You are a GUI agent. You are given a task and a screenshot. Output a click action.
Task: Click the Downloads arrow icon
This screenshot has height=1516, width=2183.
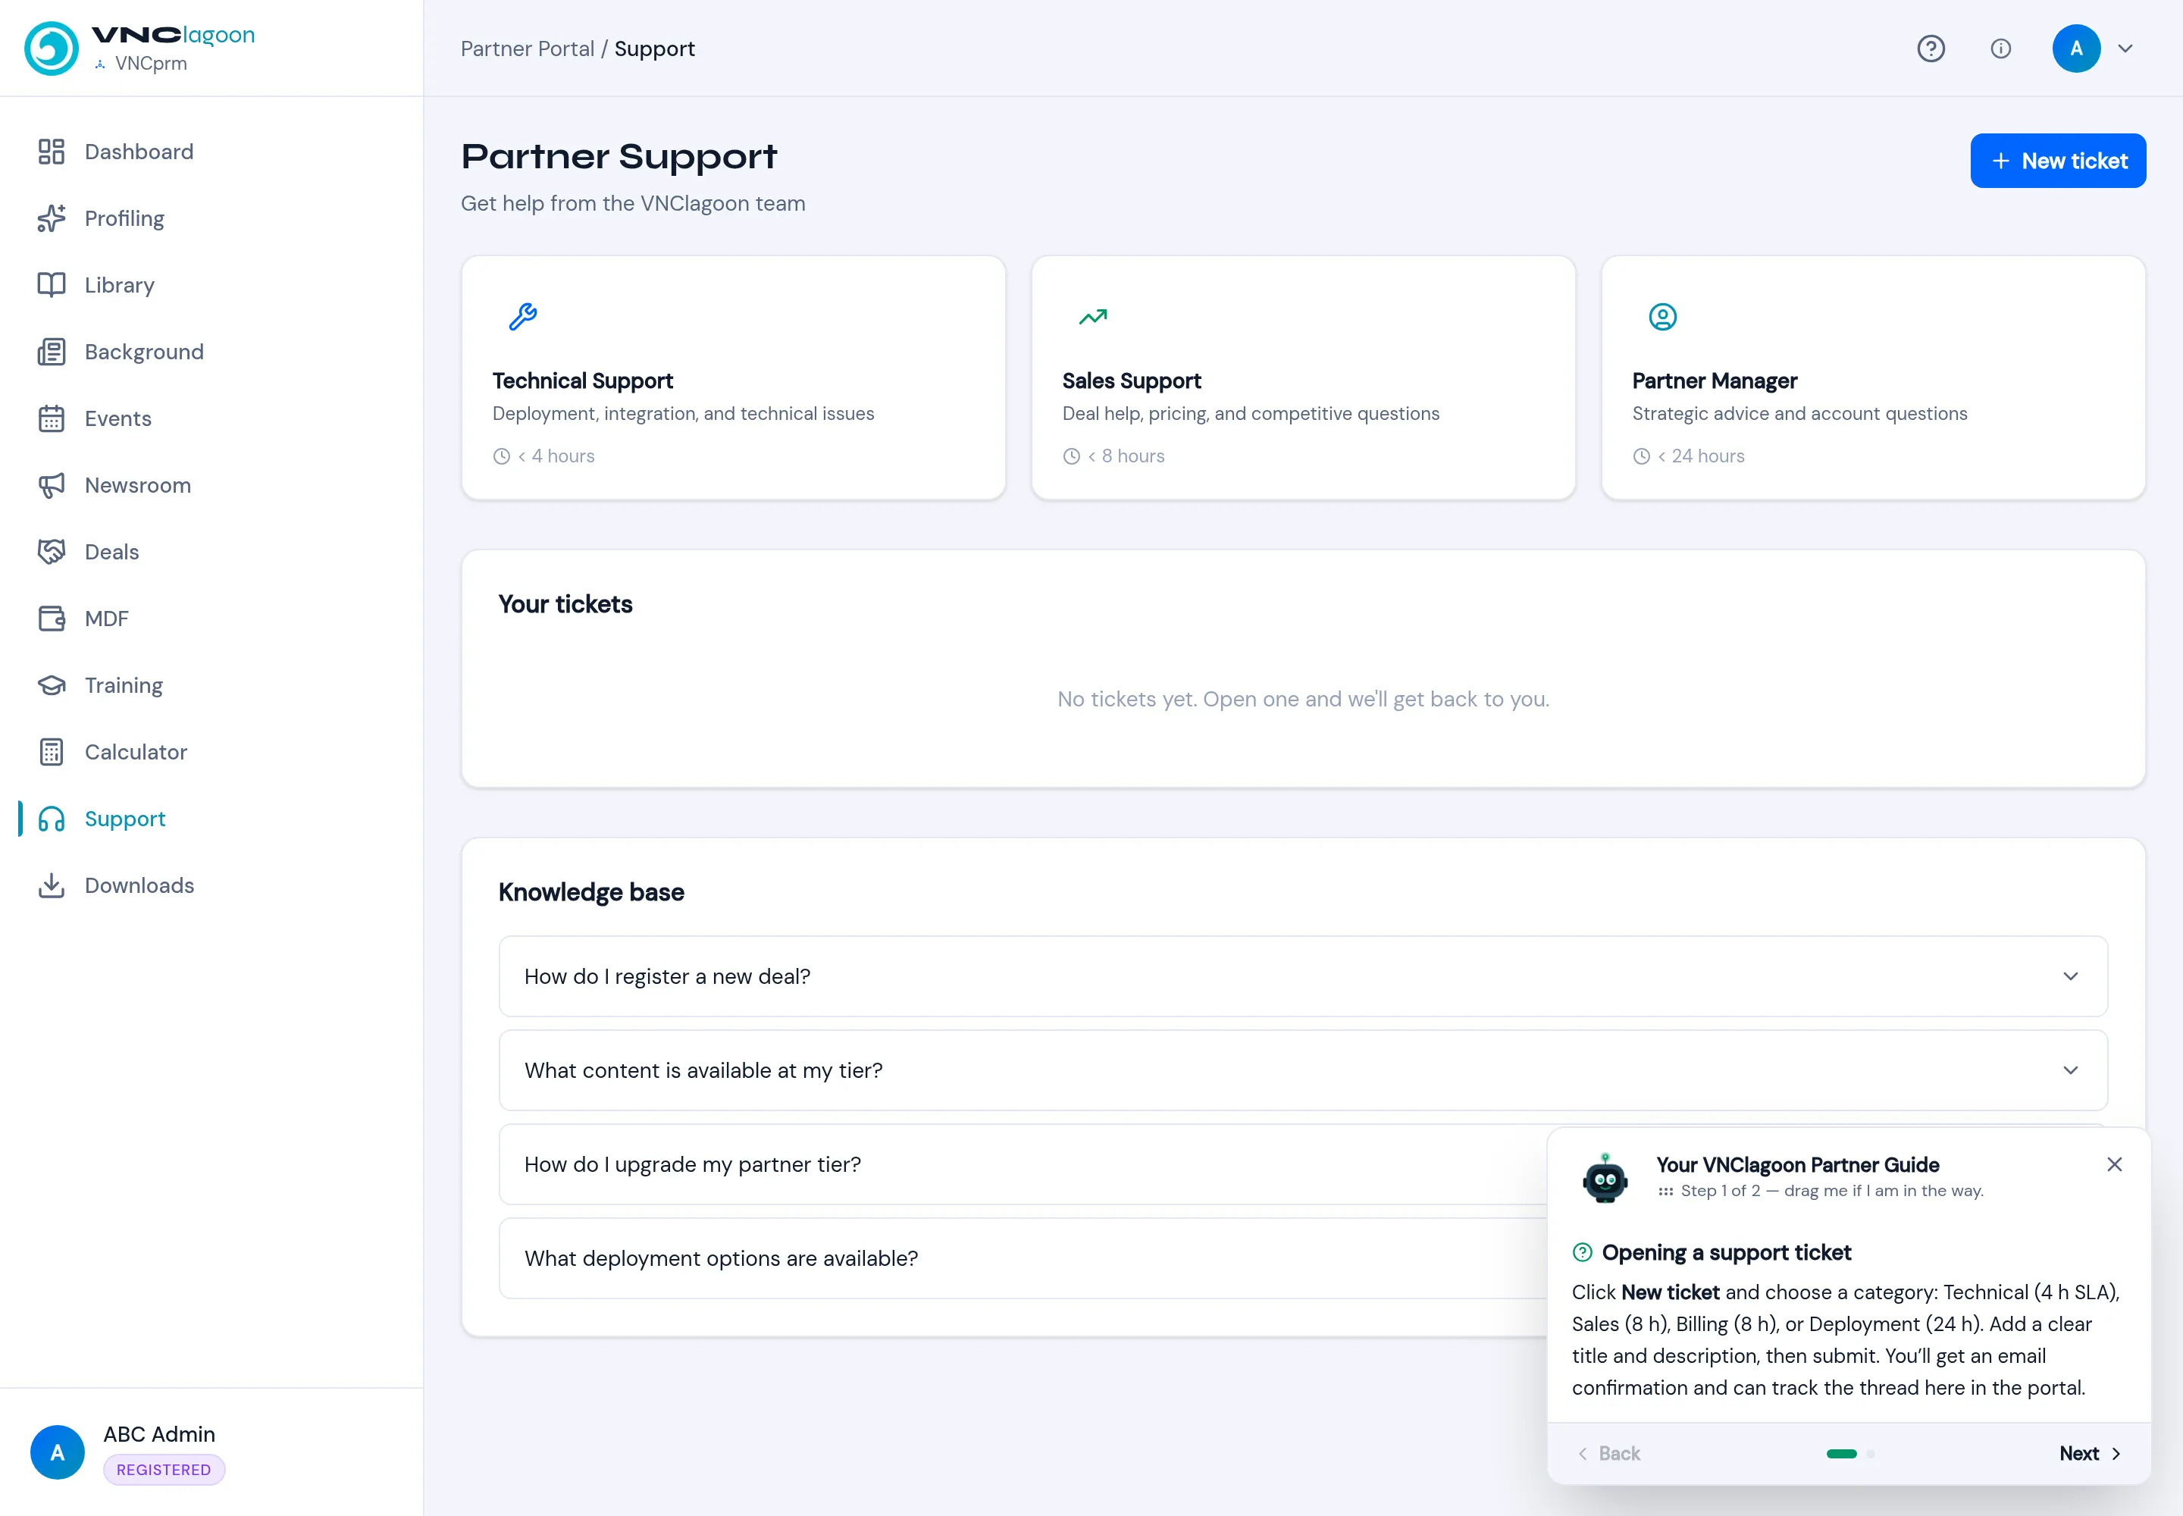52,885
